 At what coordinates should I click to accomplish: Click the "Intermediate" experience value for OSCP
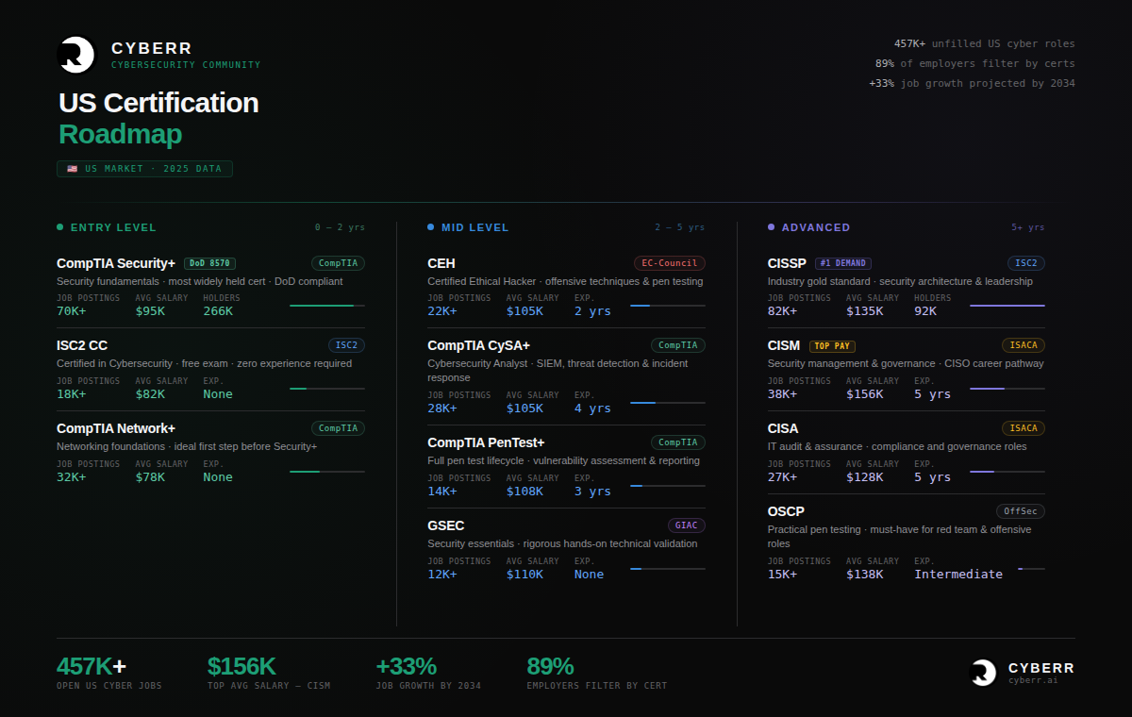(958, 575)
